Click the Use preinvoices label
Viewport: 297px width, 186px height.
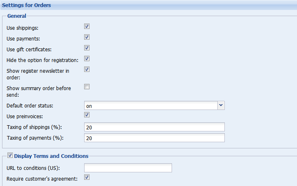click(x=25, y=116)
